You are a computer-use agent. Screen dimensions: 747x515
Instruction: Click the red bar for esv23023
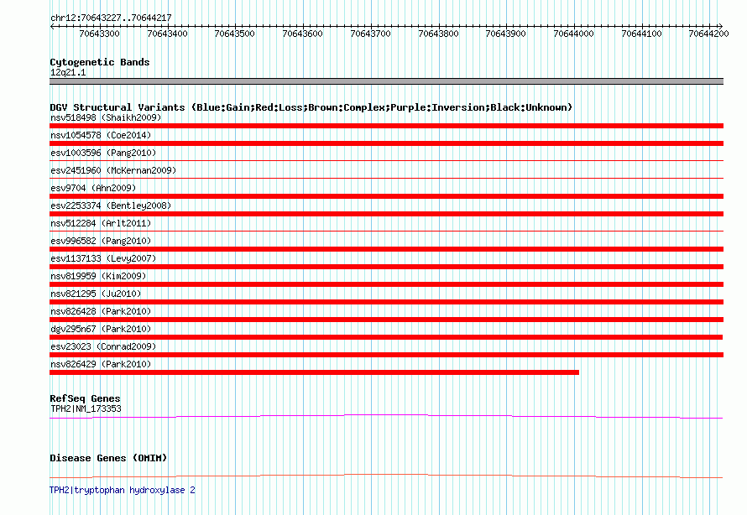click(386, 355)
